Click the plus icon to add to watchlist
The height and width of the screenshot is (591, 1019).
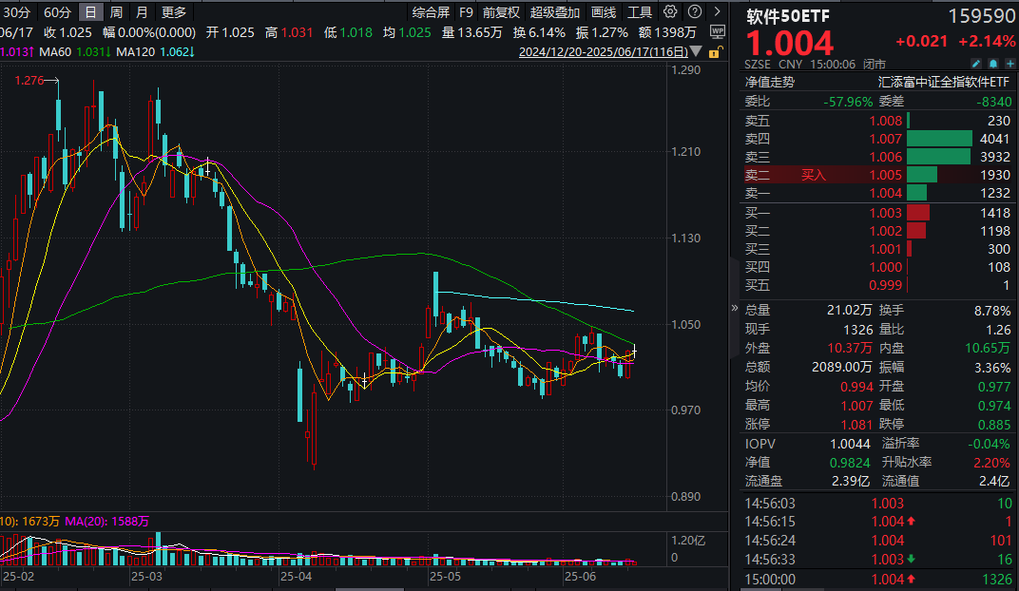pos(1010,63)
